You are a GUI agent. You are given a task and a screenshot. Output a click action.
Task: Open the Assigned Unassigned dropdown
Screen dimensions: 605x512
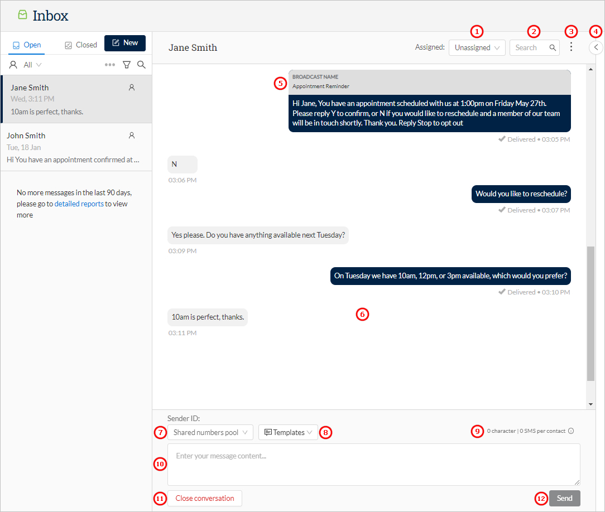477,47
